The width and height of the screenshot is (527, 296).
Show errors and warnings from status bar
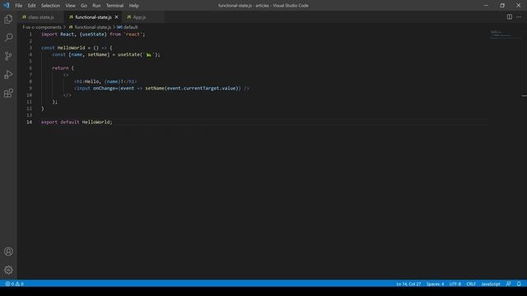point(15,284)
